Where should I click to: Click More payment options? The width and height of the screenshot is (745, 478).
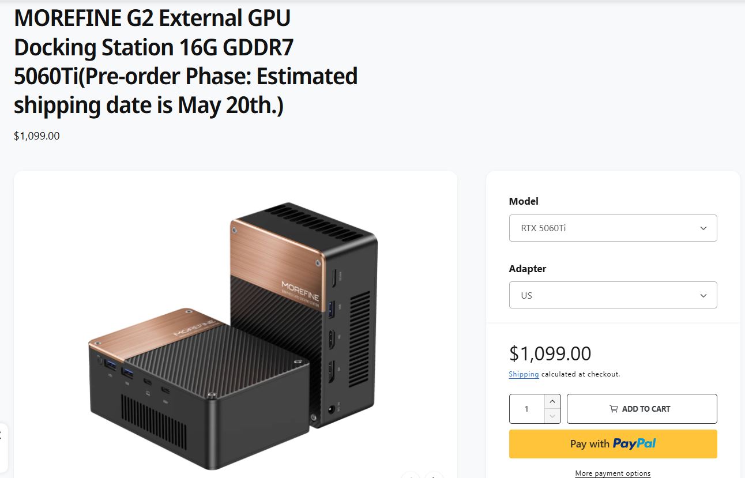pos(612,473)
